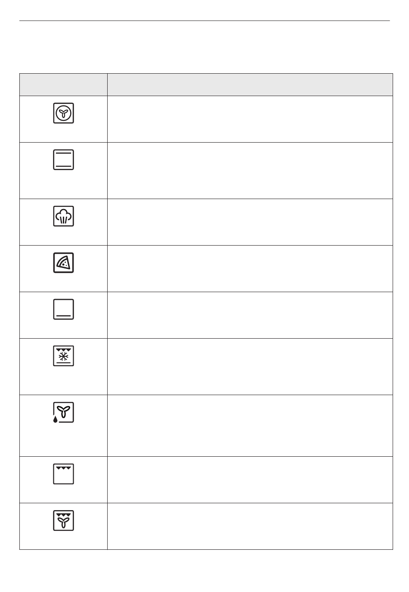
Task: Click the empty header cell above the icons
Action: [x=63, y=84]
